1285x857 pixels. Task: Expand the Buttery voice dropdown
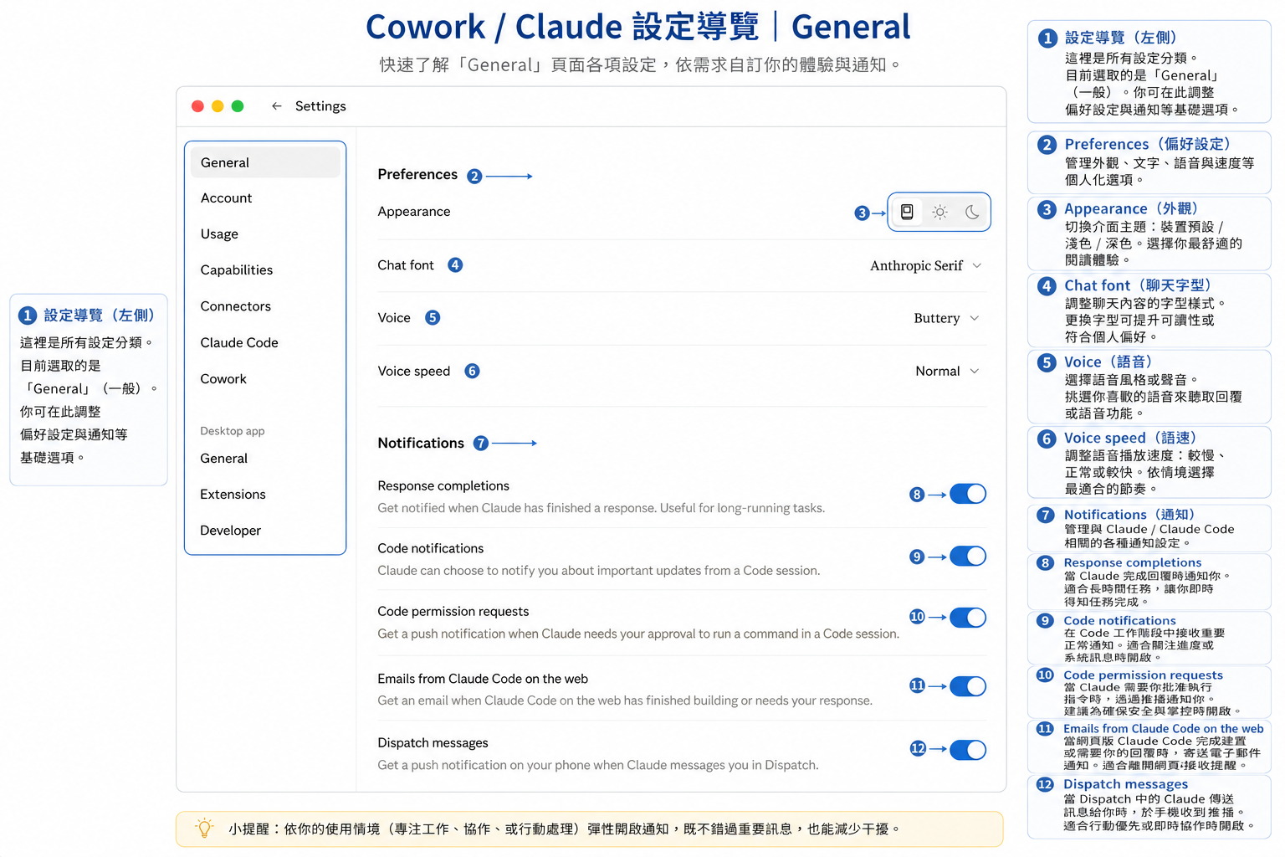point(947,318)
